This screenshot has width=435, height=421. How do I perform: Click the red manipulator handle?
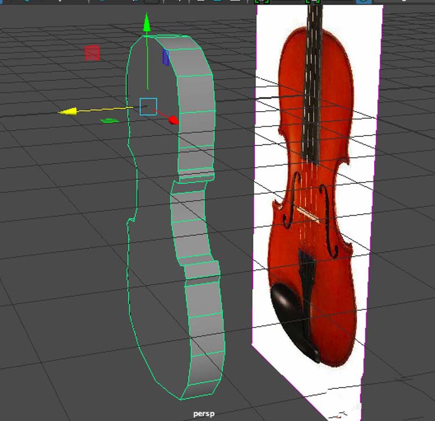pos(173,119)
